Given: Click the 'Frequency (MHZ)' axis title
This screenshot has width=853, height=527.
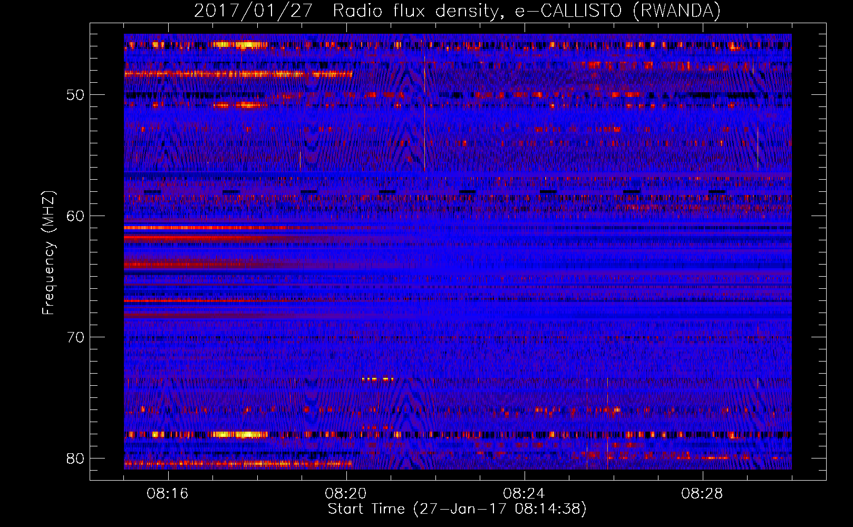Looking at the screenshot, I should (49, 253).
